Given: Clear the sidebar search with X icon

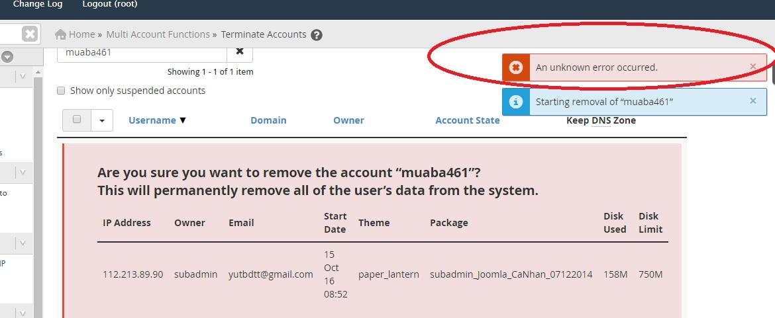Looking at the screenshot, I should tap(30, 34).
